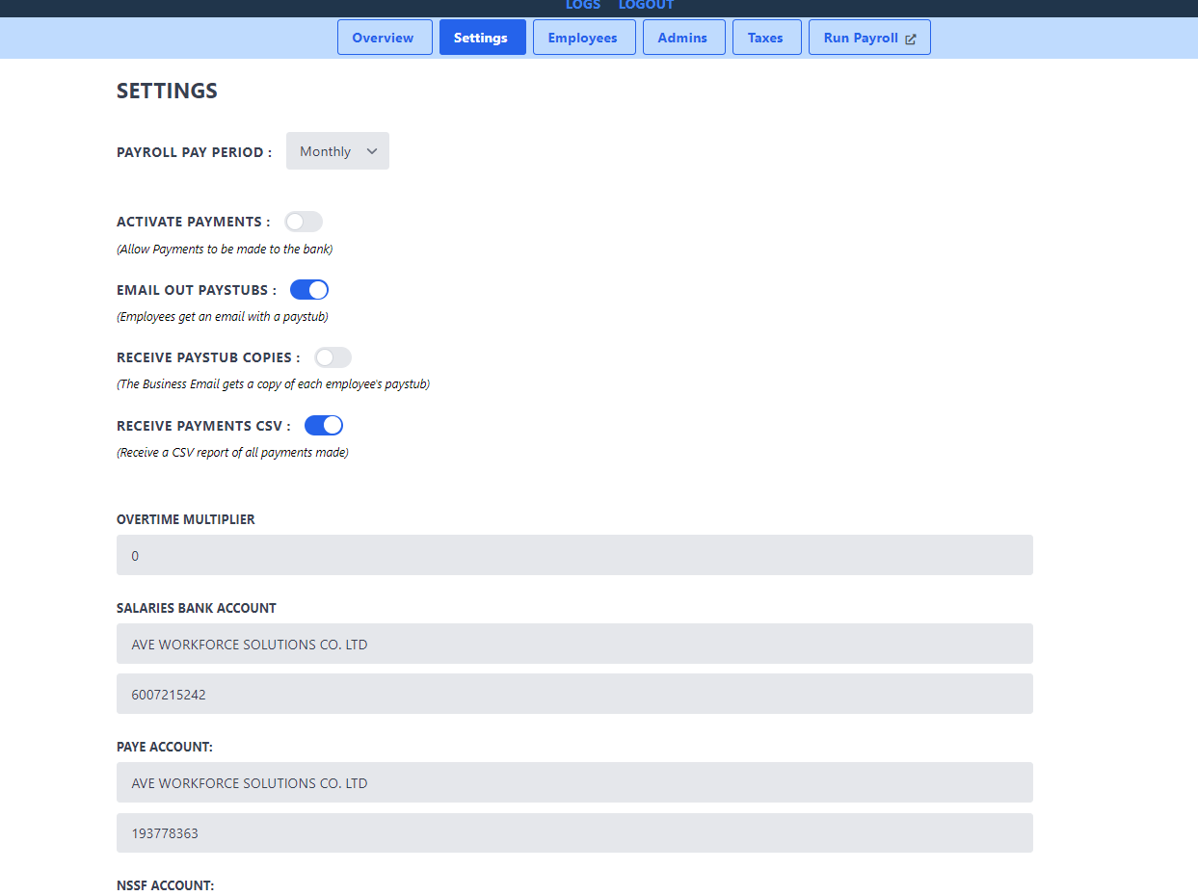Select the PAYE number field showing 193778363
The image size is (1198, 896).
(x=574, y=832)
